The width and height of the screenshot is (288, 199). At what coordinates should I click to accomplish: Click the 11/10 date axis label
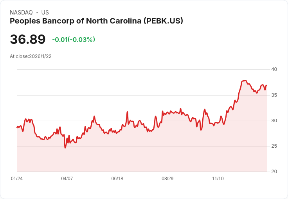(218, 179)
